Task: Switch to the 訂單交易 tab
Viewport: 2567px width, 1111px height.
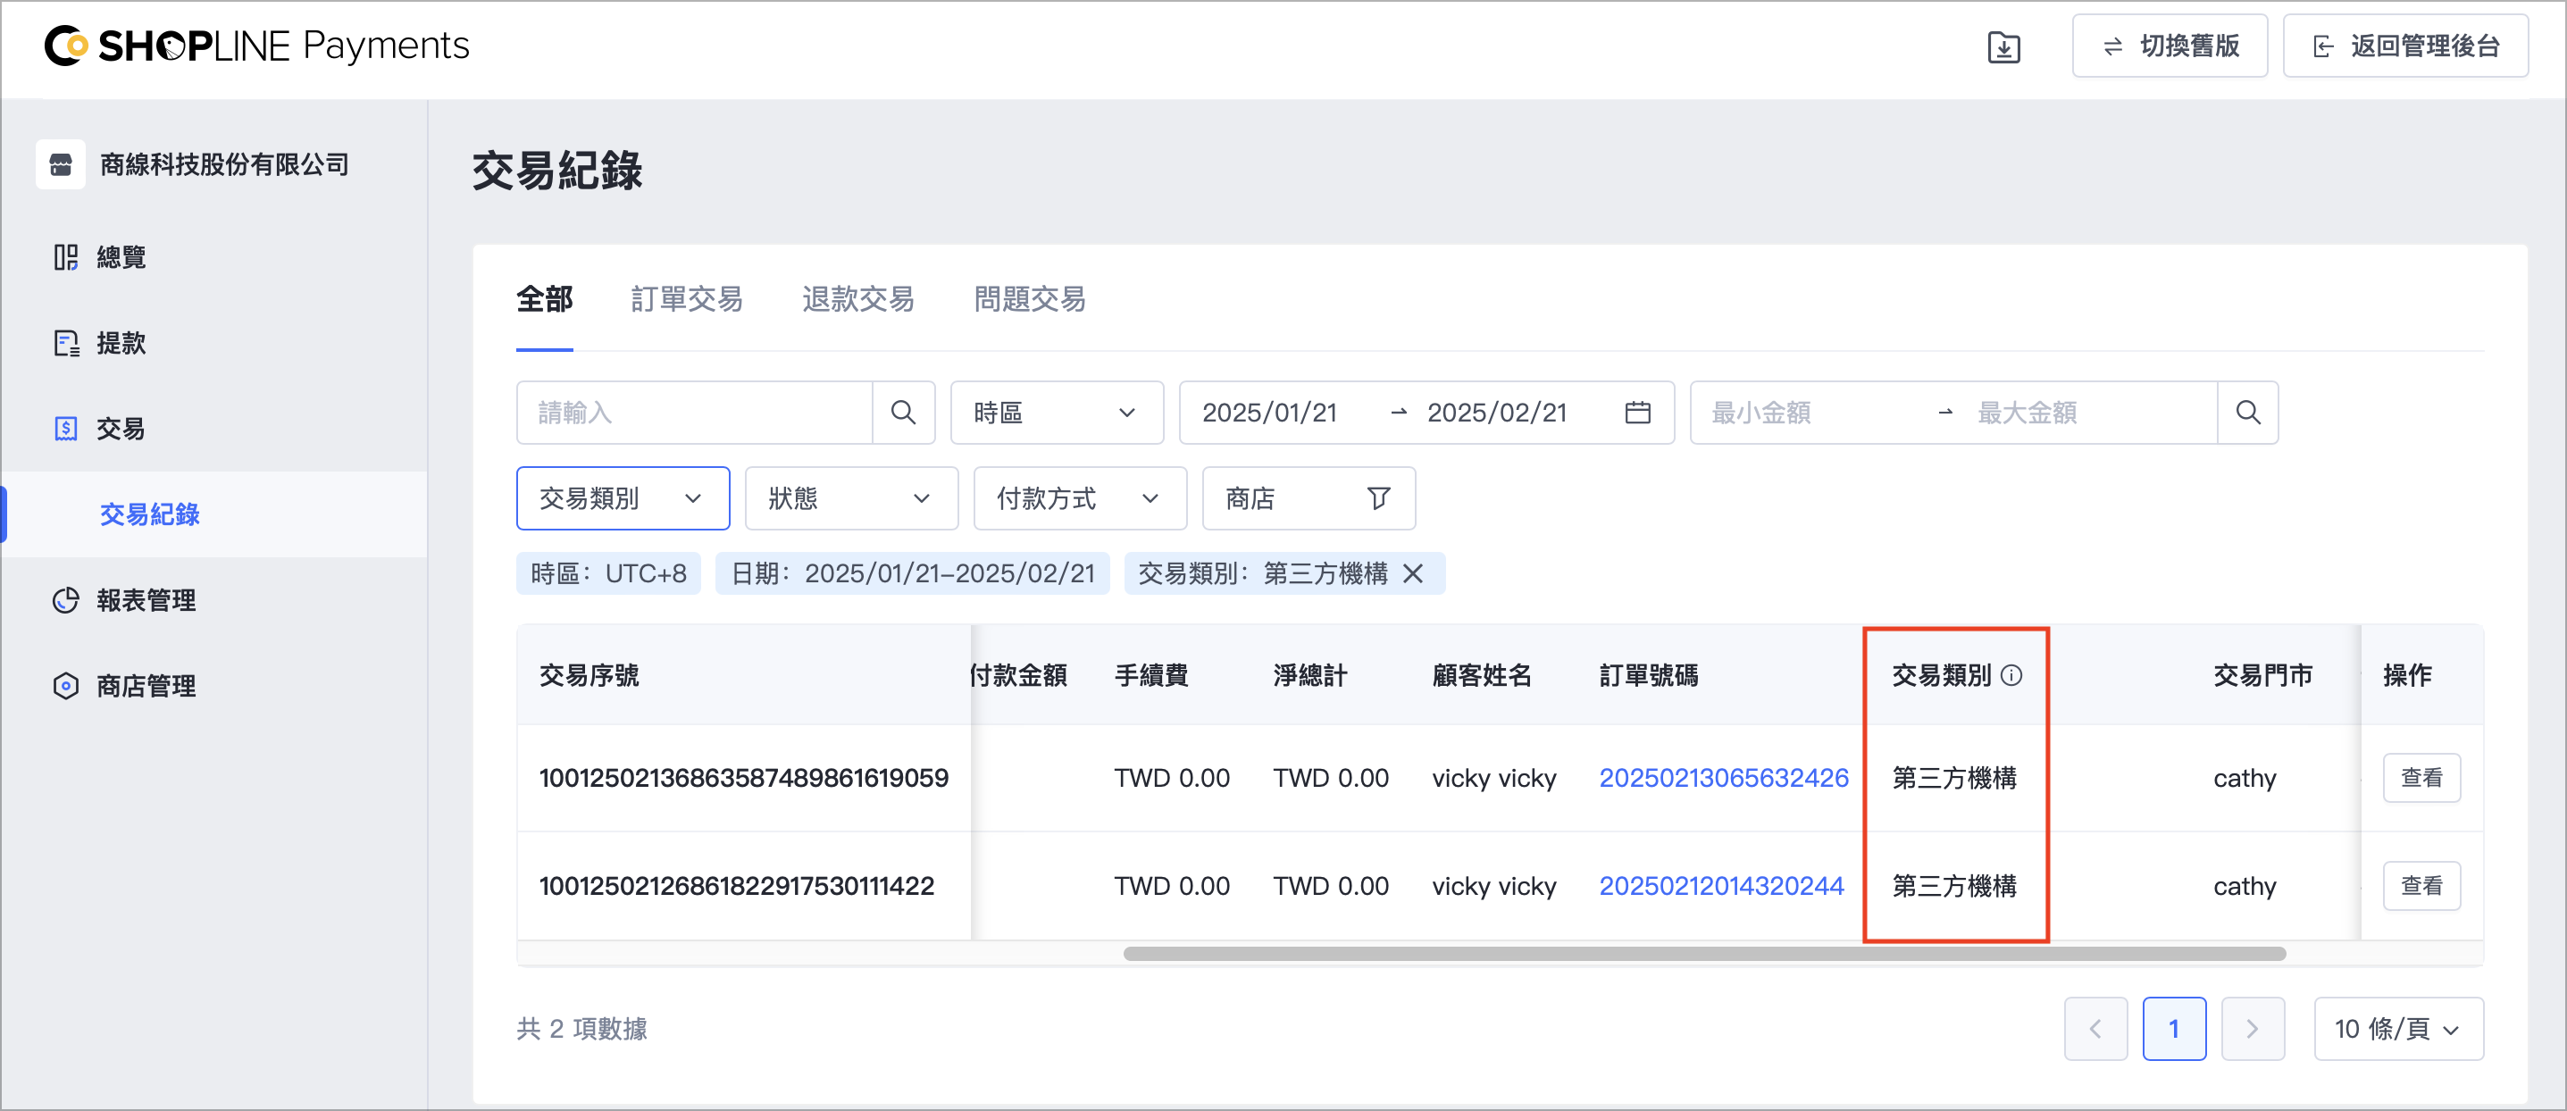Action: pyautogui.click(x=687, y=299)
